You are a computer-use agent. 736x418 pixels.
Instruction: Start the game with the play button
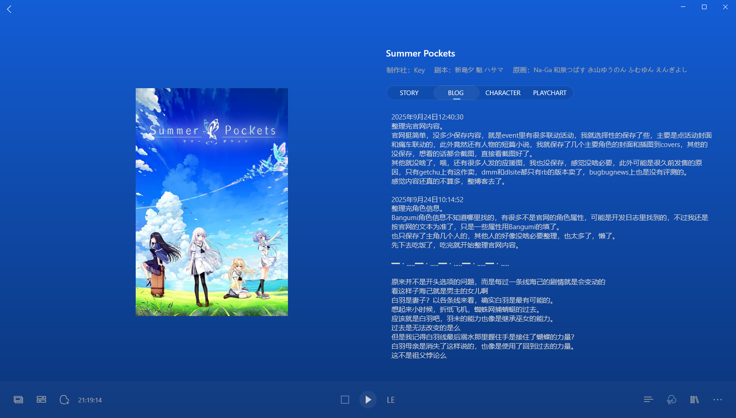click(x=368, y=400)
